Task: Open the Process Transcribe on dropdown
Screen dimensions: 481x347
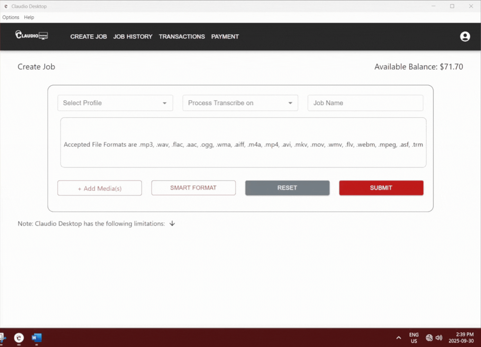Action: tap(240, 103)
